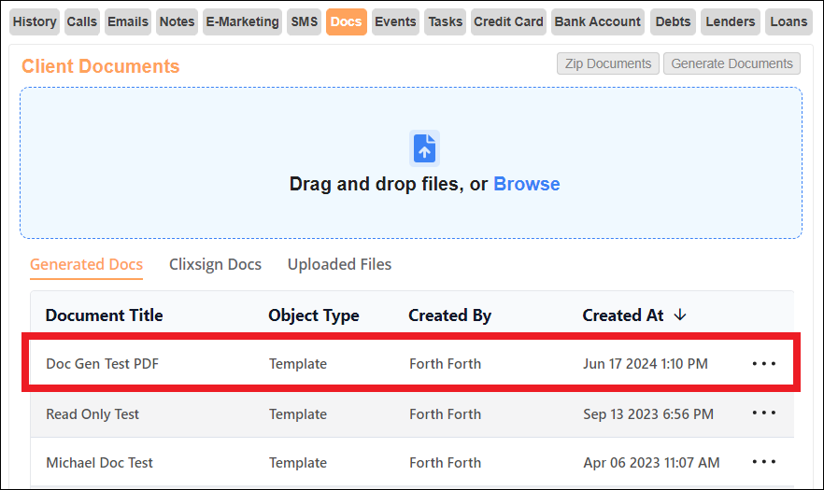Sort by Document Title column header

104,315
